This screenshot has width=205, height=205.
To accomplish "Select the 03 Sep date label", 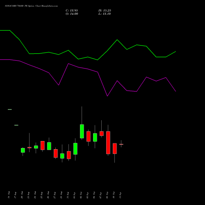I will 88,195.
